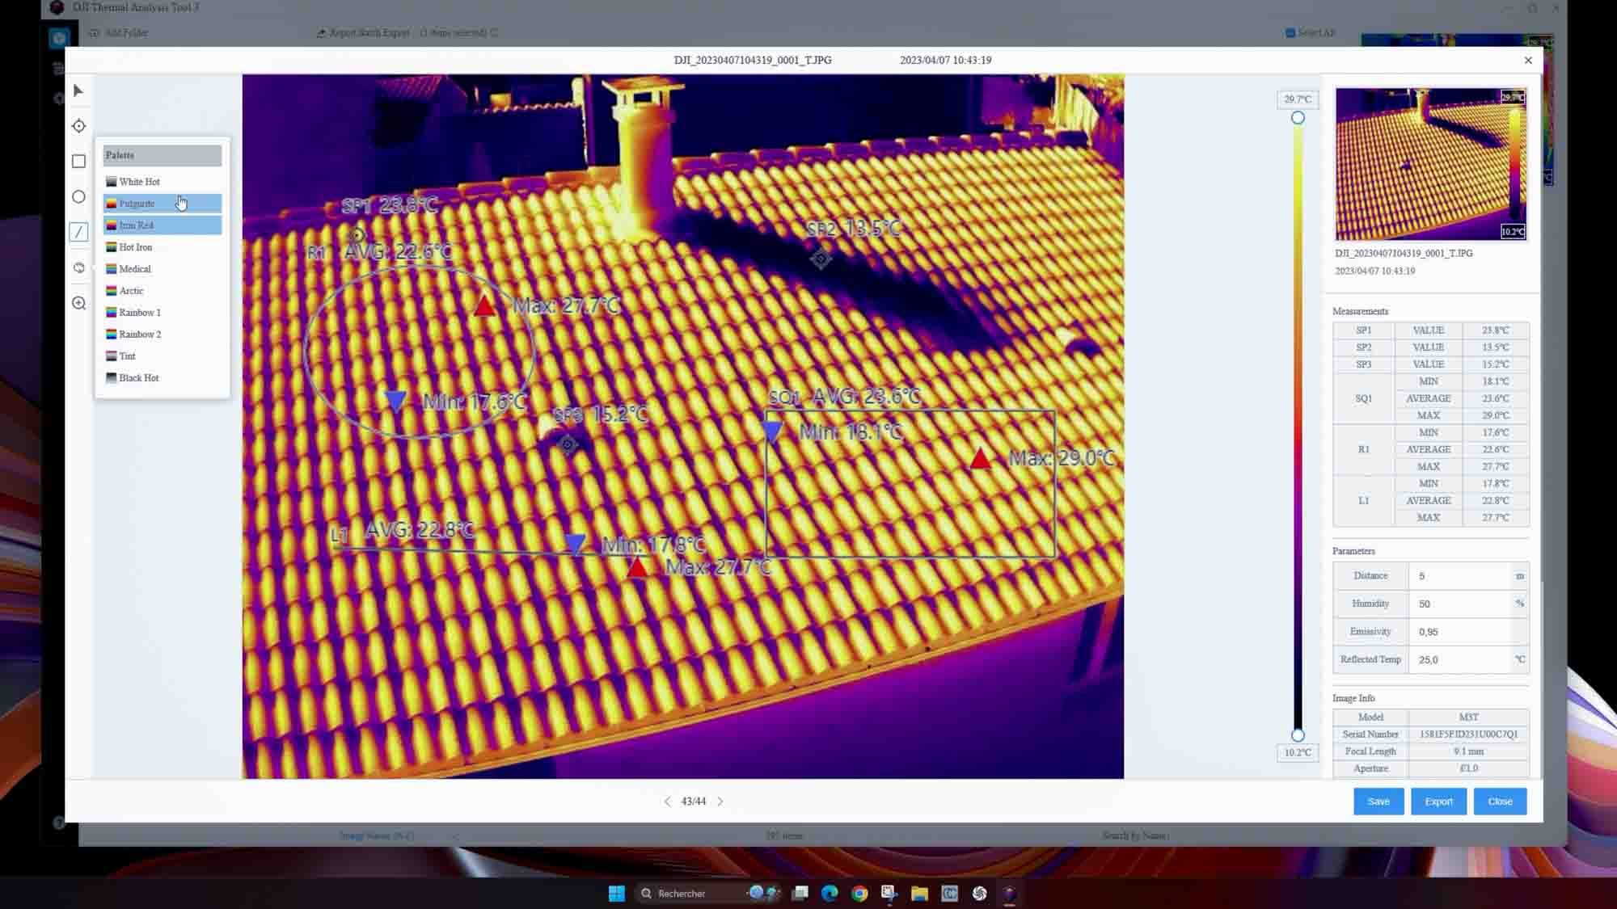
Task: Select the rectangle measurement tool
Action: pos(78,161)
